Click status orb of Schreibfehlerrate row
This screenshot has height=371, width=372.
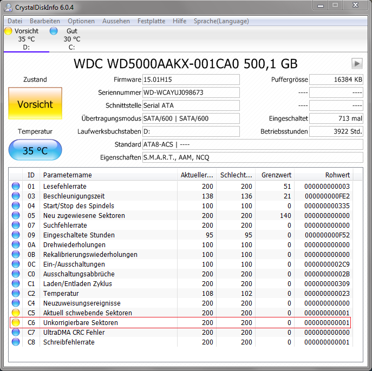(16, 342)
